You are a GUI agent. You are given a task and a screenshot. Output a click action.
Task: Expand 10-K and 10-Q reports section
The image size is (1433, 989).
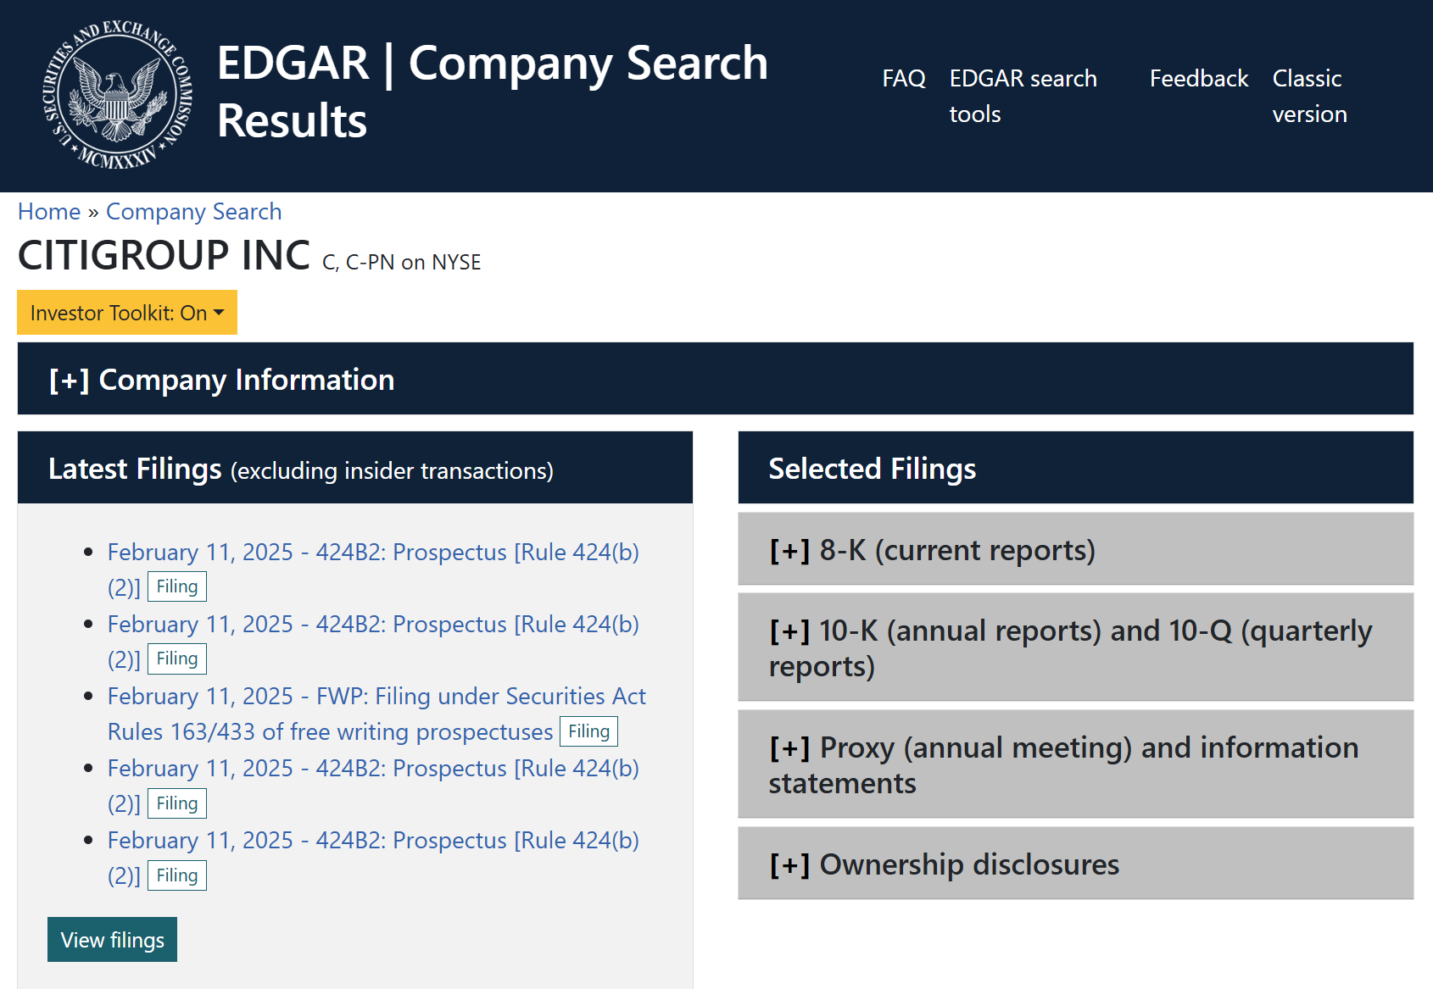click(1075, 647)
